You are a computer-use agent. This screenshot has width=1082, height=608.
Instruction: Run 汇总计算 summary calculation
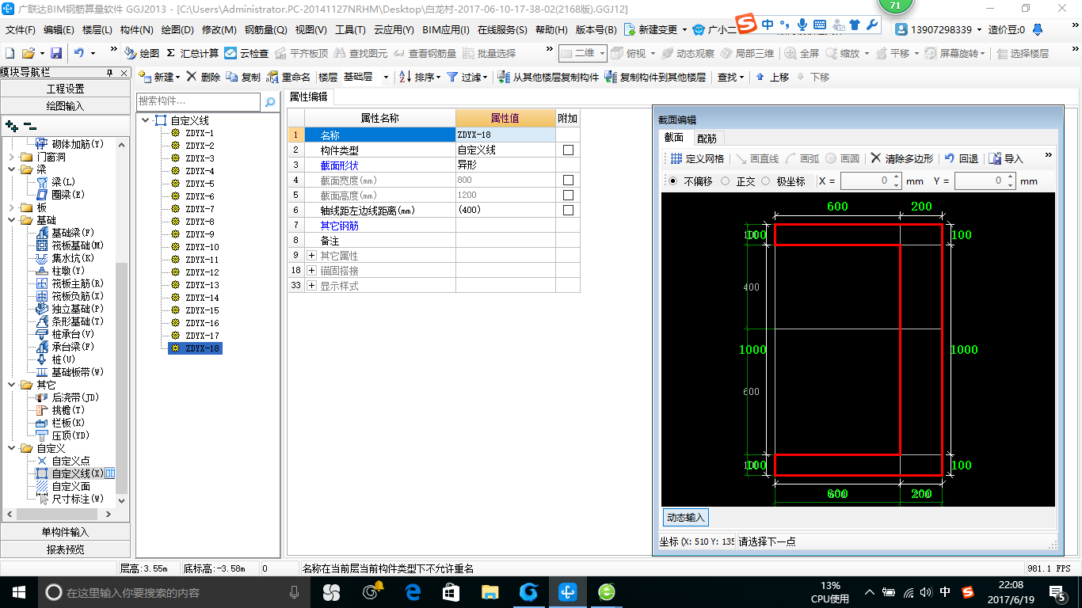tap(192, 53)
